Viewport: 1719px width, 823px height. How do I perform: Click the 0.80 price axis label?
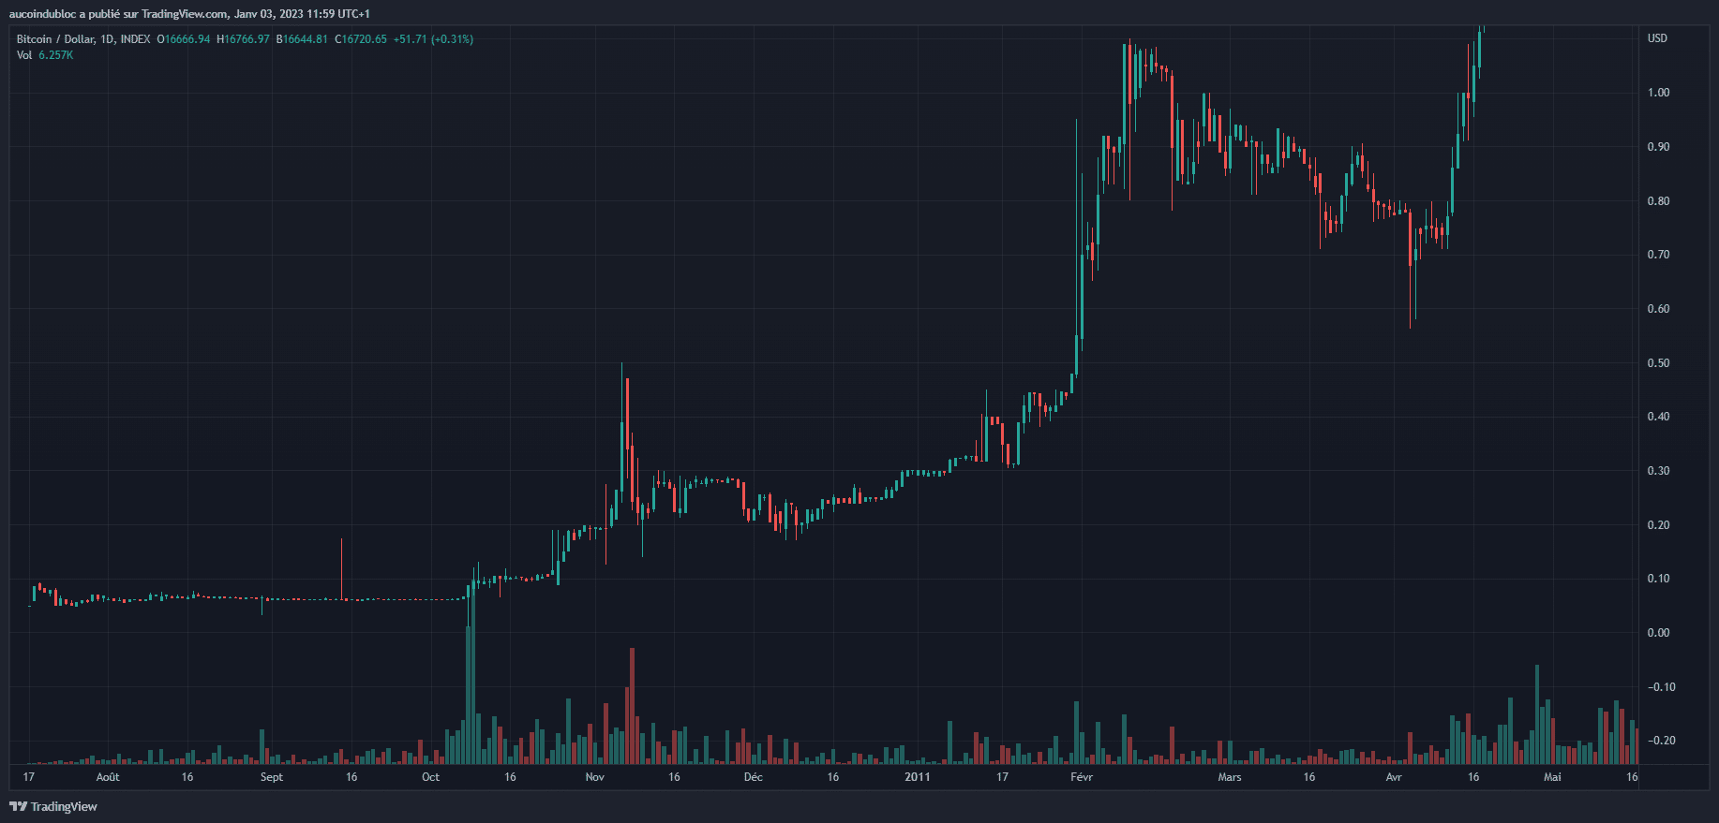(x=1658, y=201)
